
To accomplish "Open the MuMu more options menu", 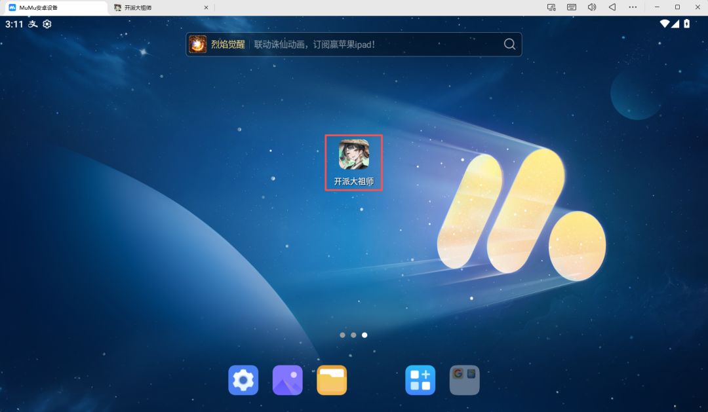I will 633,7.
